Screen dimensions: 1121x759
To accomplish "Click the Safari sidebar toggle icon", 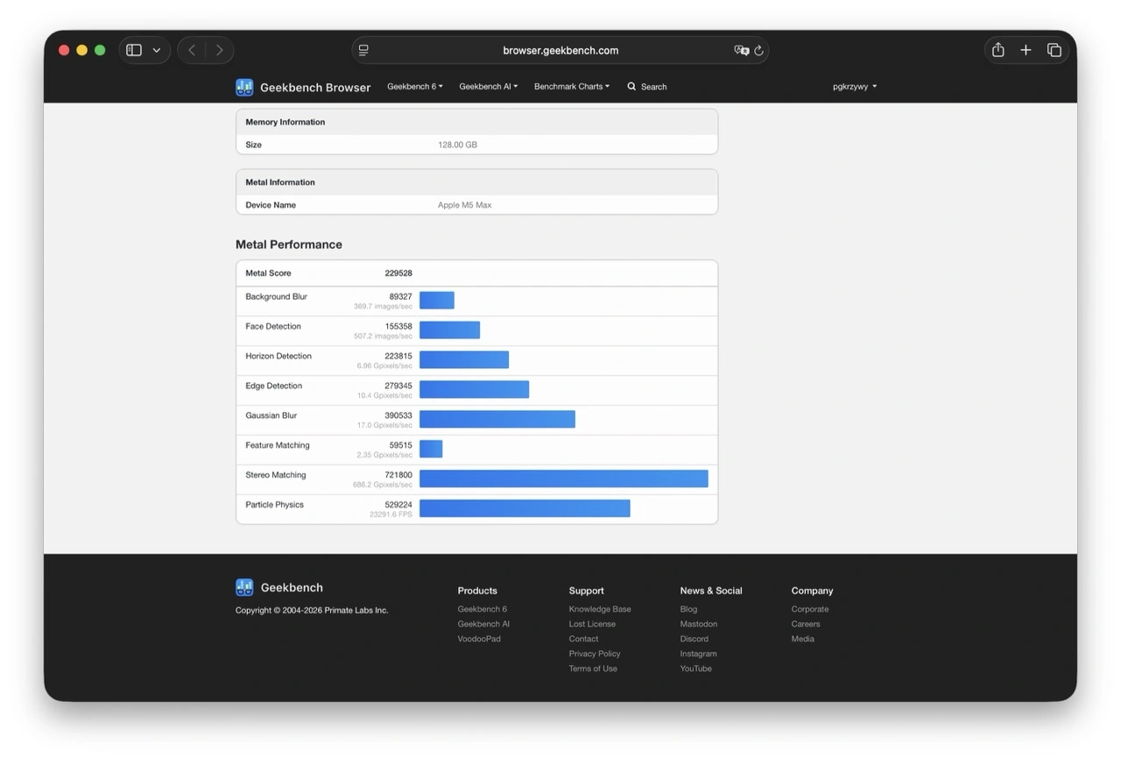I will (x=134, y=50).
